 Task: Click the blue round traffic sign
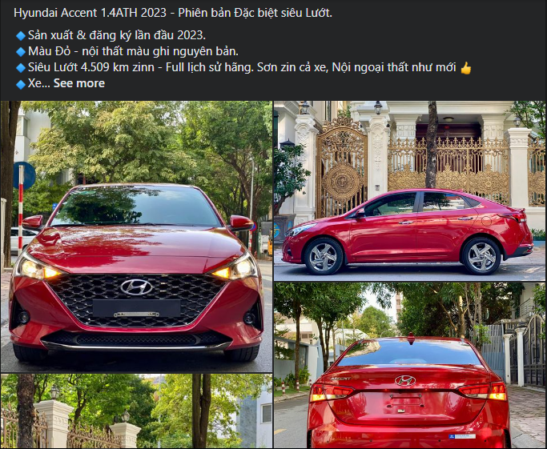24,175
